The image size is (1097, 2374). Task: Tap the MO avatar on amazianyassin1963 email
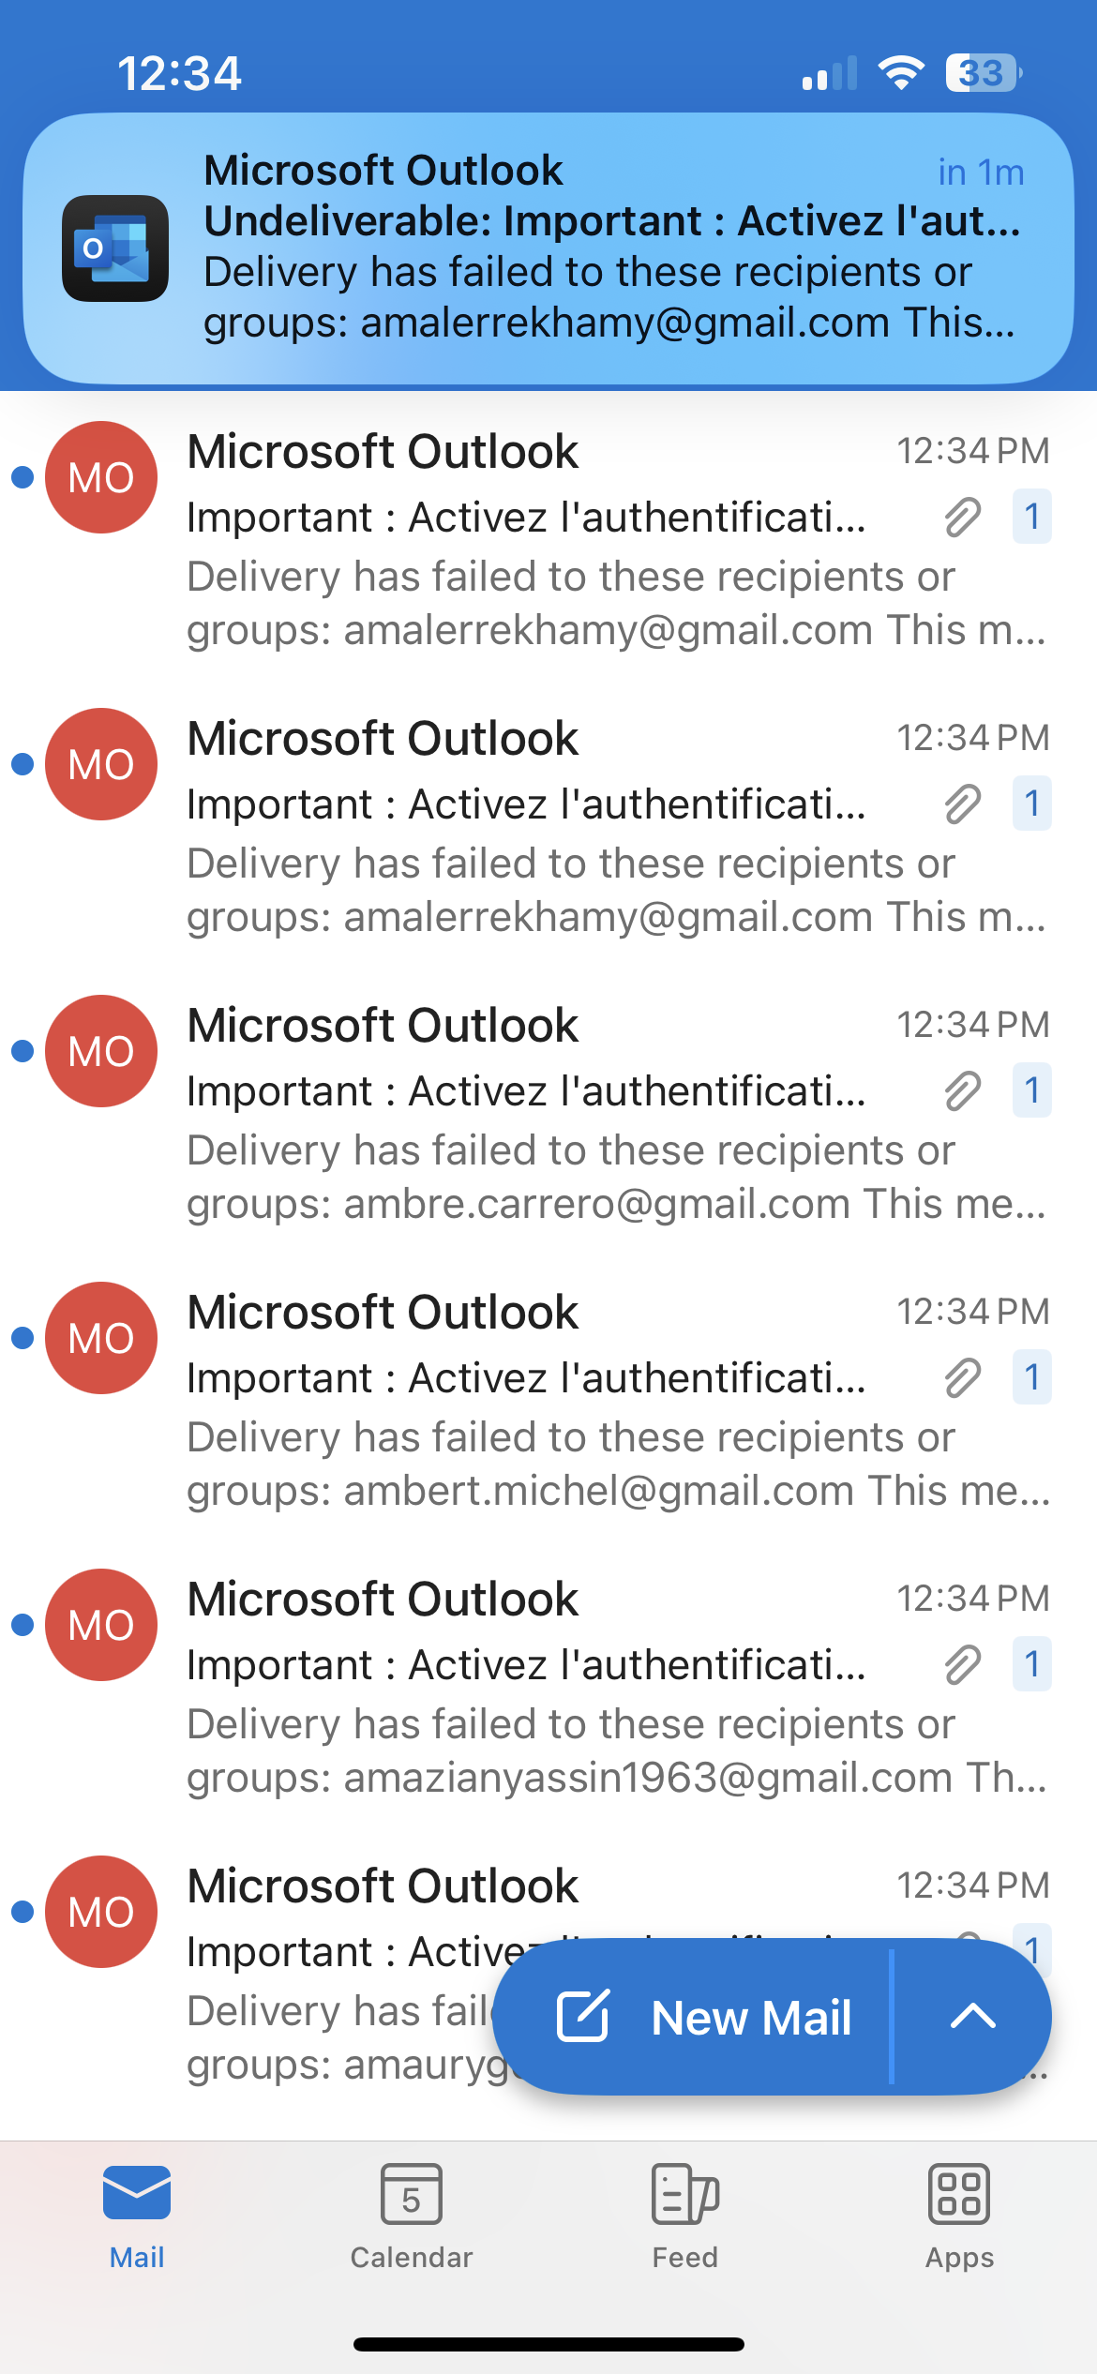tap(101, 1626)
